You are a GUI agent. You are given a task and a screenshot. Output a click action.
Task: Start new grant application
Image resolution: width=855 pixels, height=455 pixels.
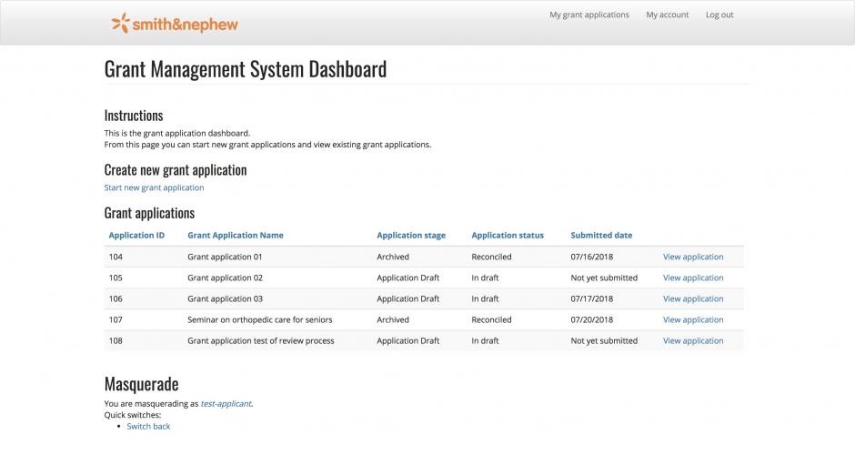pyautogui.click(x=154, y=187)
